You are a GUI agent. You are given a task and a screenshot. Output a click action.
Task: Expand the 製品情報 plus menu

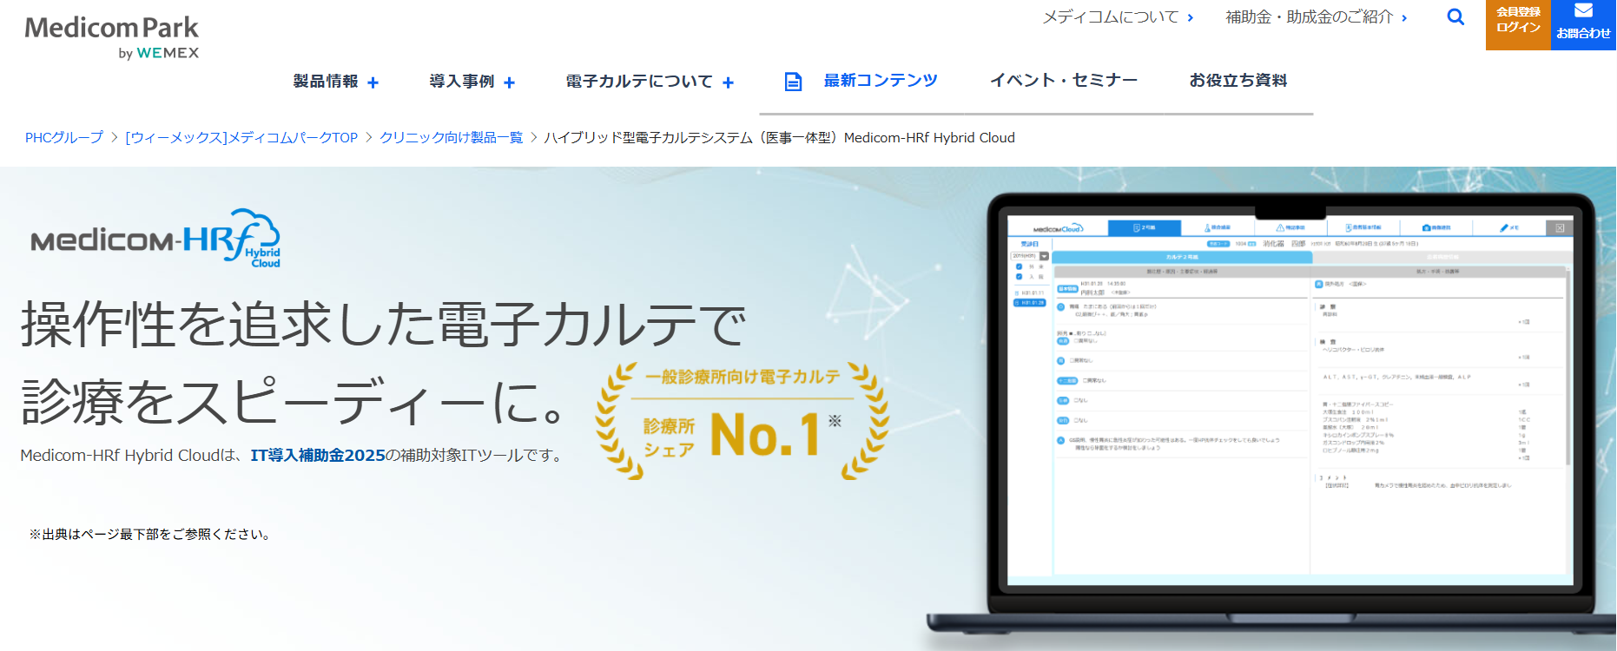click(373, 82)
